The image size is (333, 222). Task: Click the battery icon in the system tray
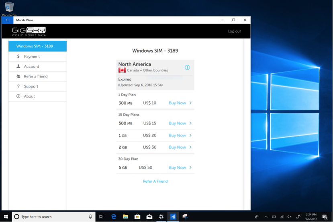click(x=274, y=217)
